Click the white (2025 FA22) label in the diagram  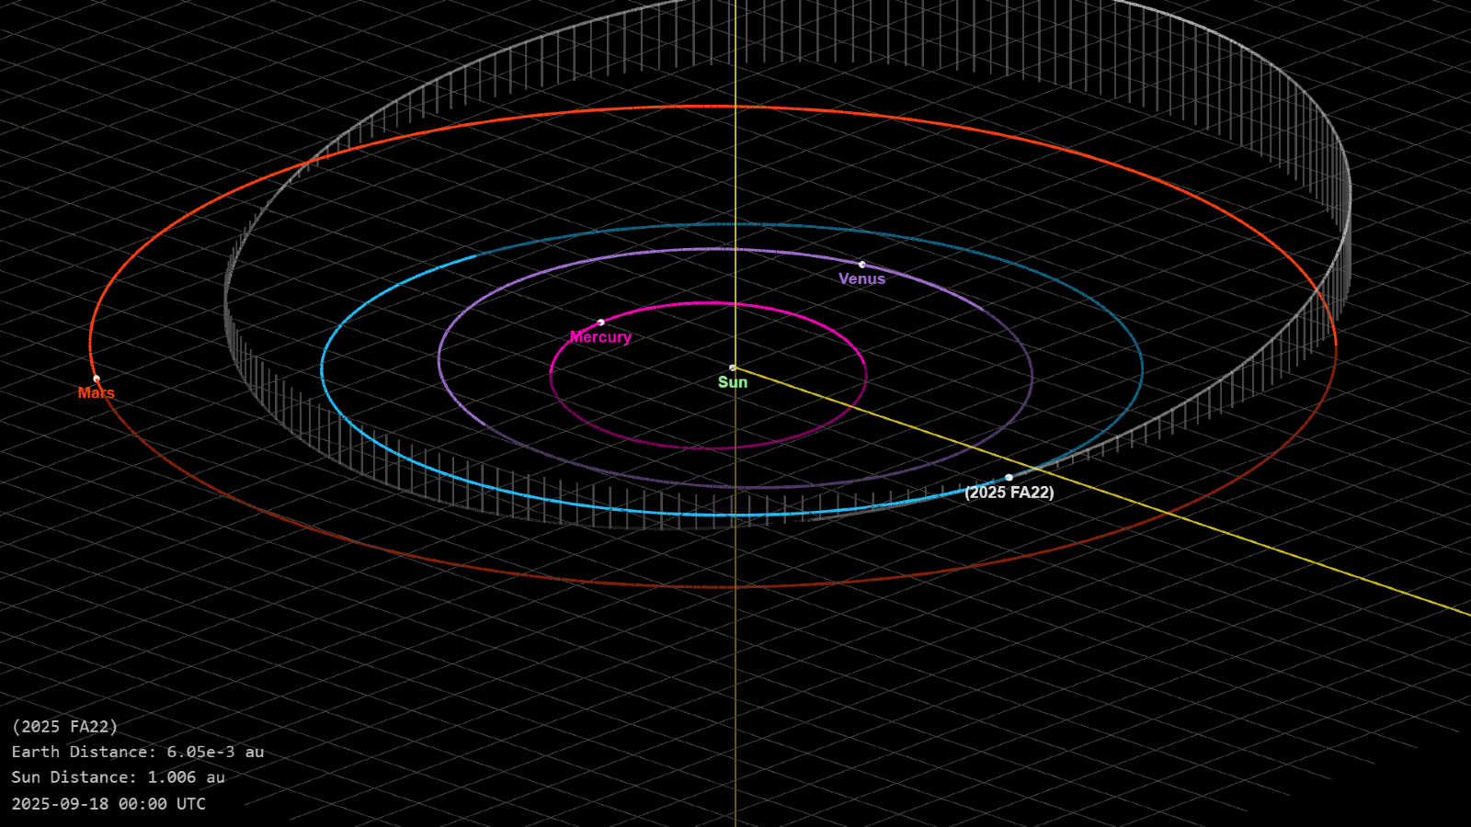pyautogui.click(x=1009, y=493)
